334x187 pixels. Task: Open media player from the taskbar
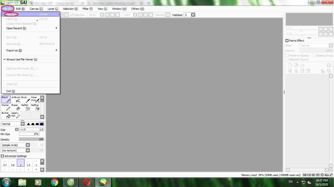point(38,182)
